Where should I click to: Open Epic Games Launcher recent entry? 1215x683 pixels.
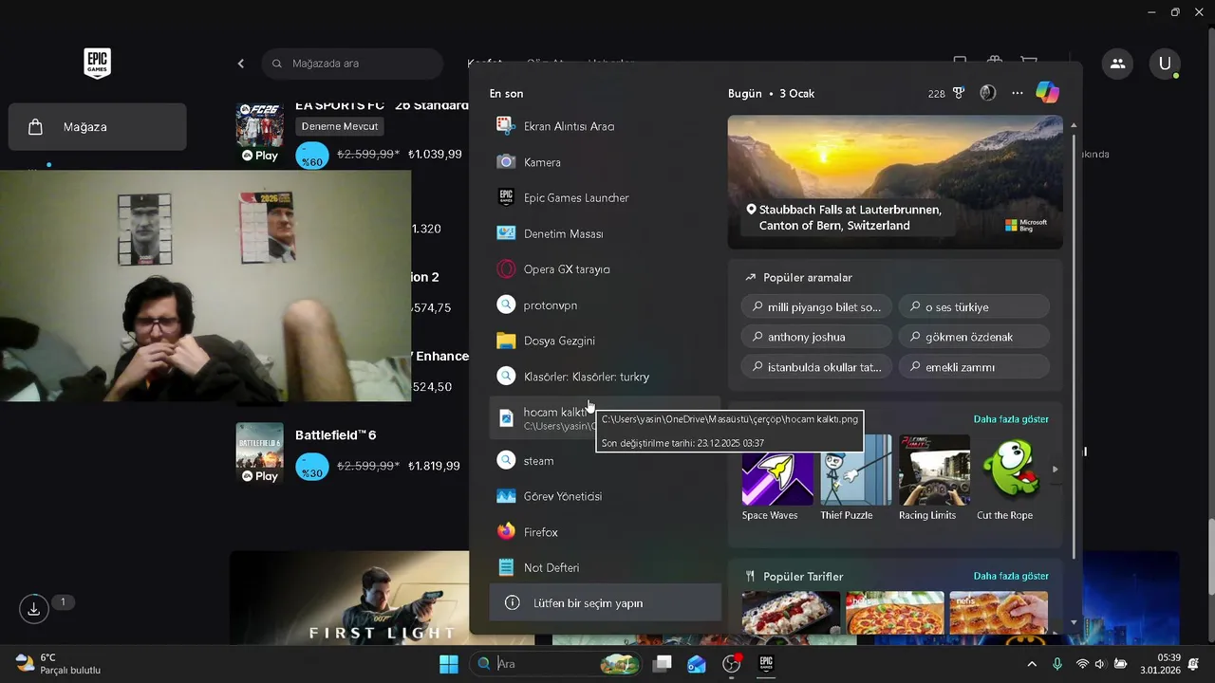point(605,197)
